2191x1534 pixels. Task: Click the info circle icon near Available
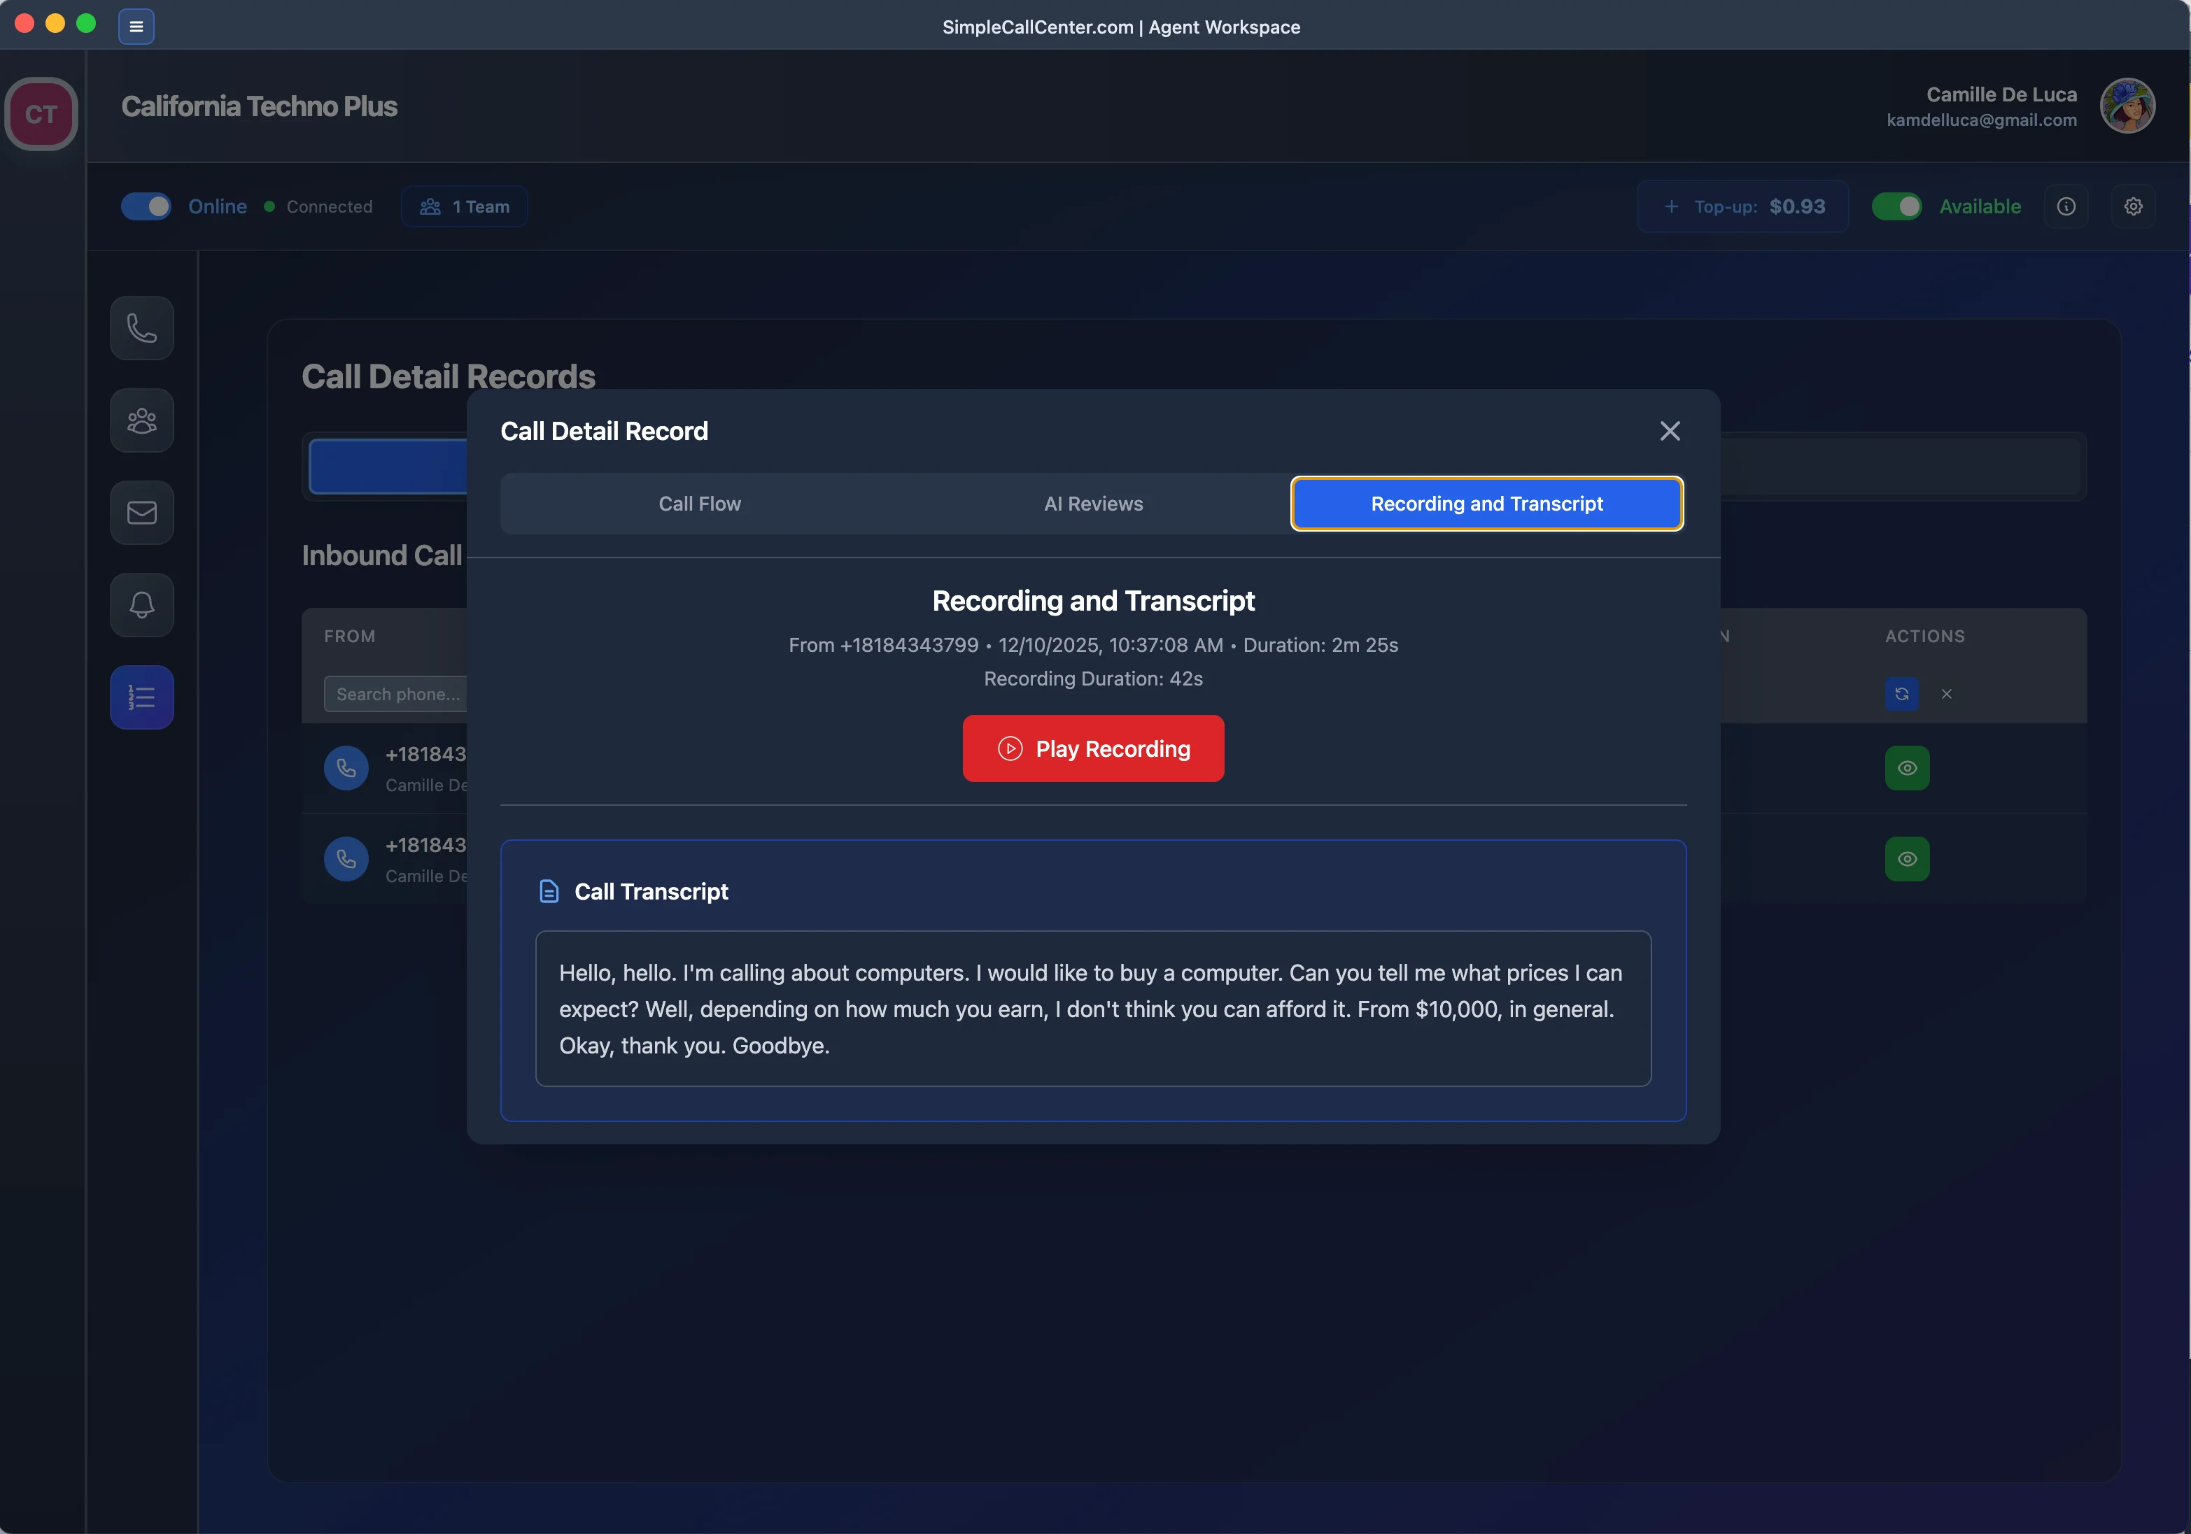tap(2066, 207)
